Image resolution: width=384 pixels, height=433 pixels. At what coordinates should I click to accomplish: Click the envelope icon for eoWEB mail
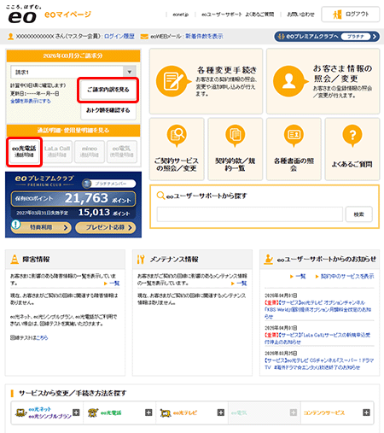point(144,37)
